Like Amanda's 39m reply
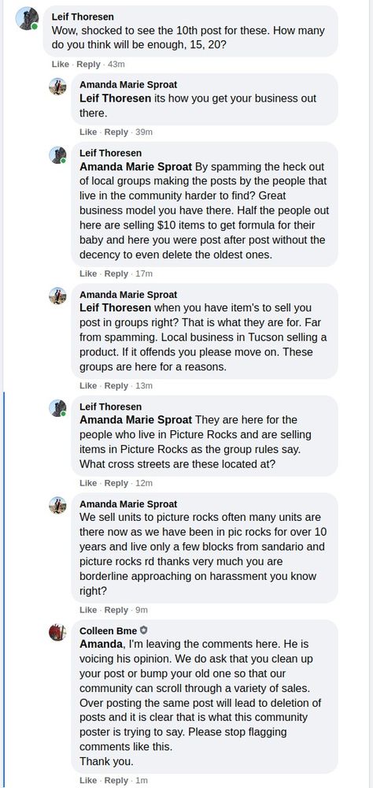This screenshot has height=788, width=373. click(88, 132)
